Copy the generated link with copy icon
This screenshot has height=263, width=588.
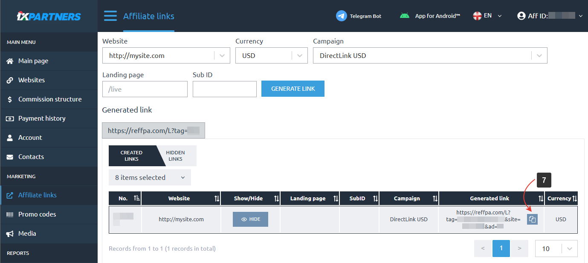532,219
